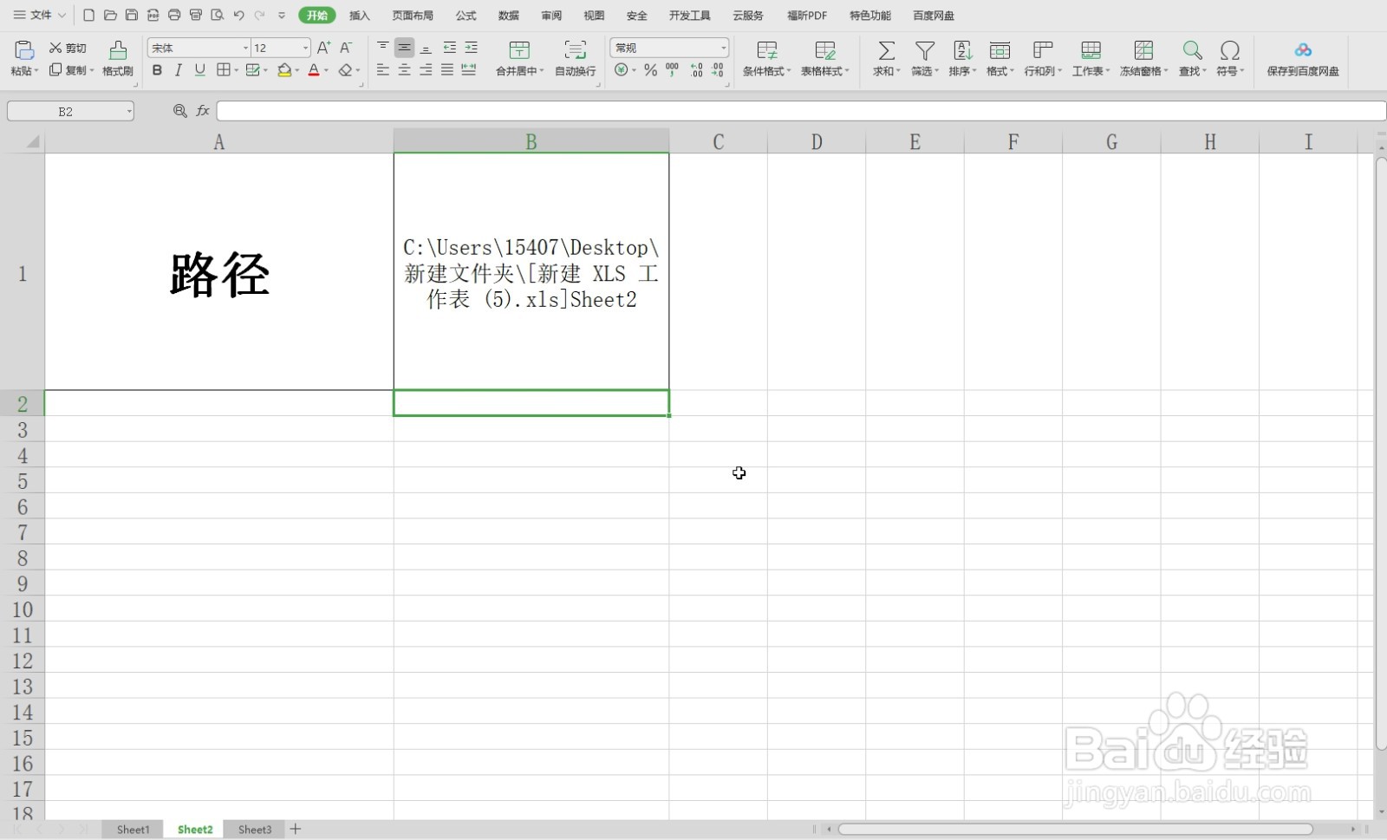The height and width of the screenshot is (840, 1387).
Task: Add a new sheet with plus button
Action: [296, 830]
